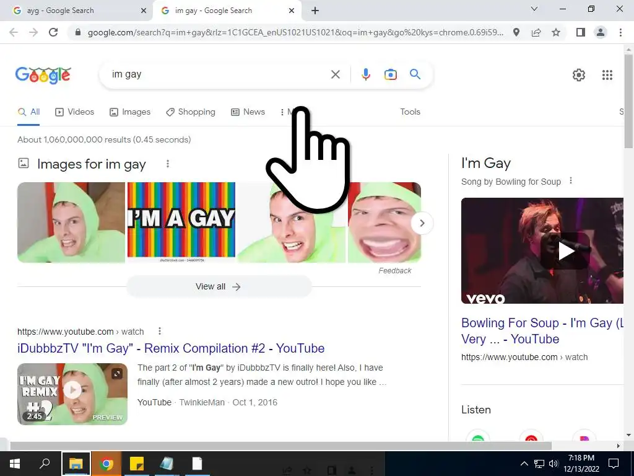The width and height of the screenshot is (634, 476).
Task: Show next images with carousel arrow
Action: pos(422,223)
